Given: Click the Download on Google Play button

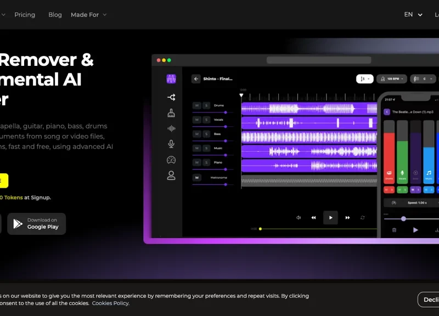Looking at the screenshot, I should click(x=37, y=224).
